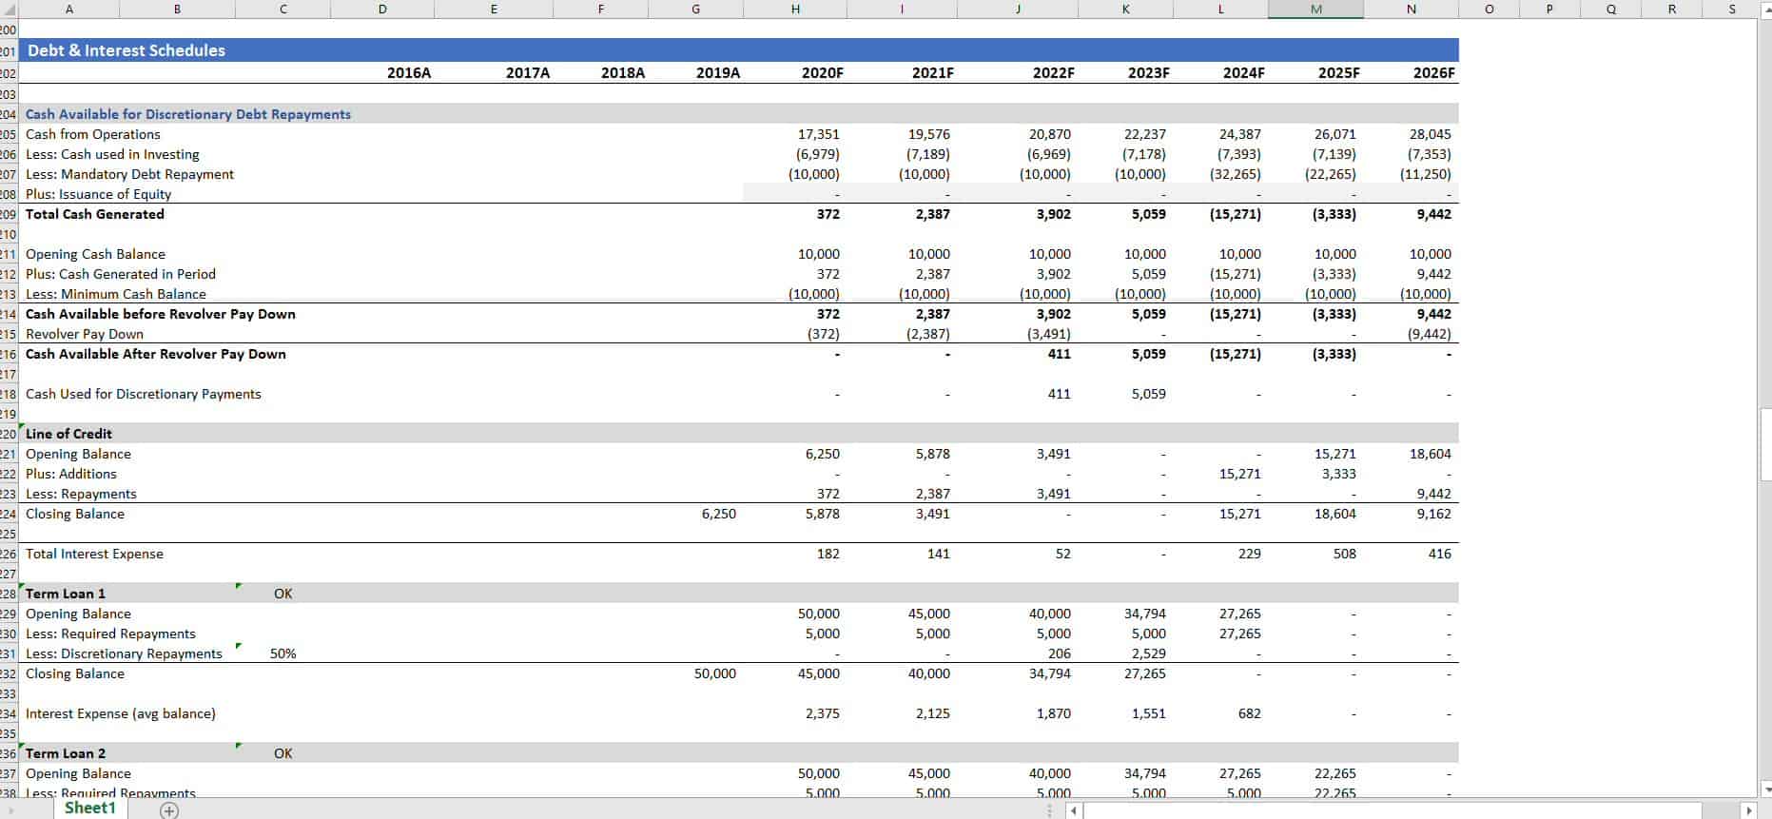Select Interest Expense (avg balance) label
The width and height of the screenshot is (1772, 819).
(x=121, y=713)
